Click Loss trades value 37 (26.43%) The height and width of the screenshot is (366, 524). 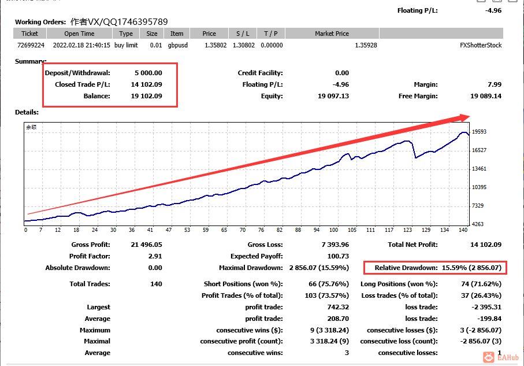pos(481,295)
